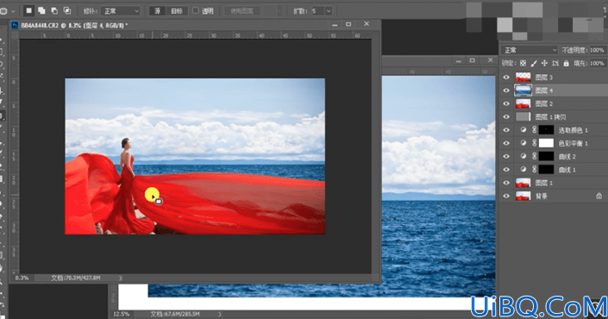The width and height of the screenshot is (608, 319).
Task: Click the 源 (Source) button
Action: coord(158,11)
